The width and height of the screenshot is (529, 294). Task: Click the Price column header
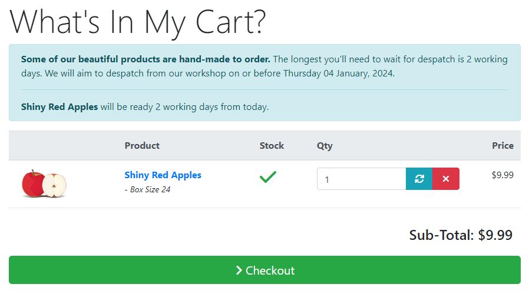pos(502,145)
